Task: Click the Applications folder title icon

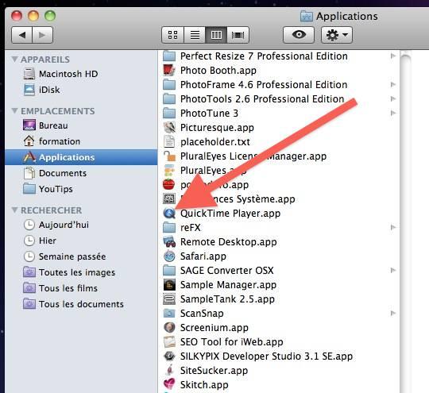Action: (306, 16)
